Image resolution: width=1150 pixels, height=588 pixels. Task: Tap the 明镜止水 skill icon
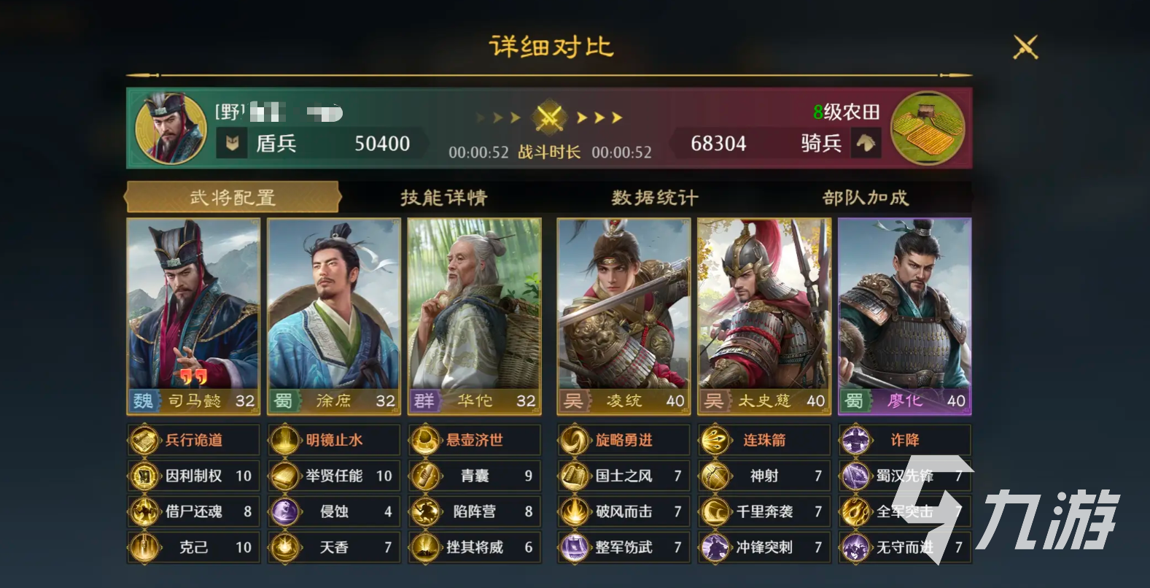284,440
